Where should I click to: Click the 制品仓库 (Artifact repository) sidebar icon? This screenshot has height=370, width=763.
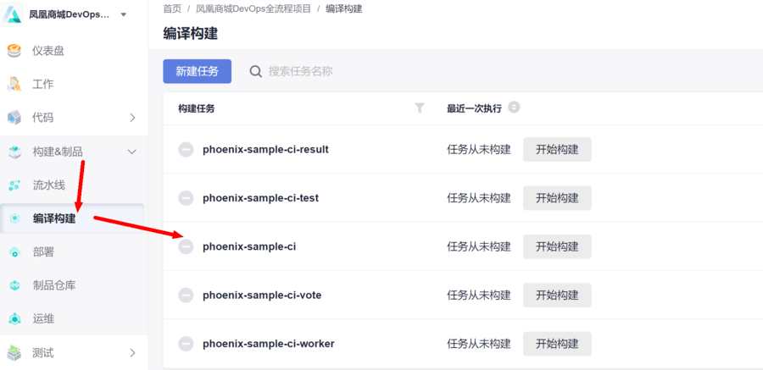tap(14, 285)
